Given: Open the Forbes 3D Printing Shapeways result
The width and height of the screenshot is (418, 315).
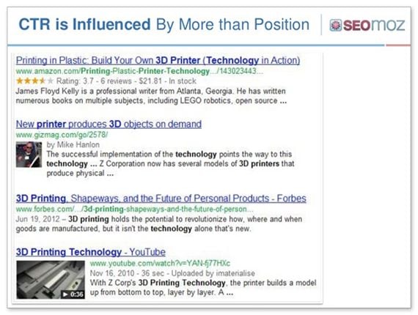Looking at the screenshot, I should pyautogui.click(x=161, y=199).
